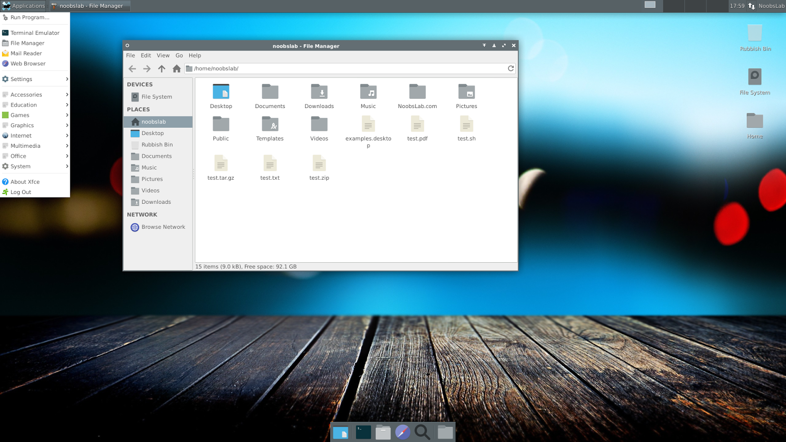Select noobslab in Places sidebar

[158, 122]
